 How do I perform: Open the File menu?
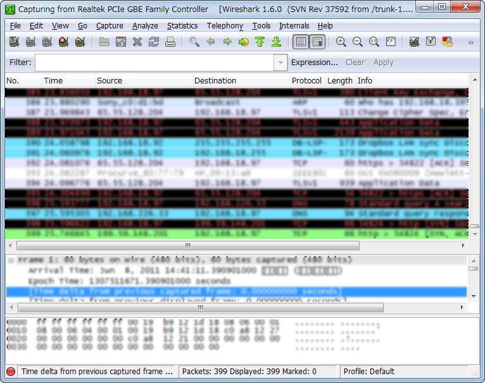point(15,26)
